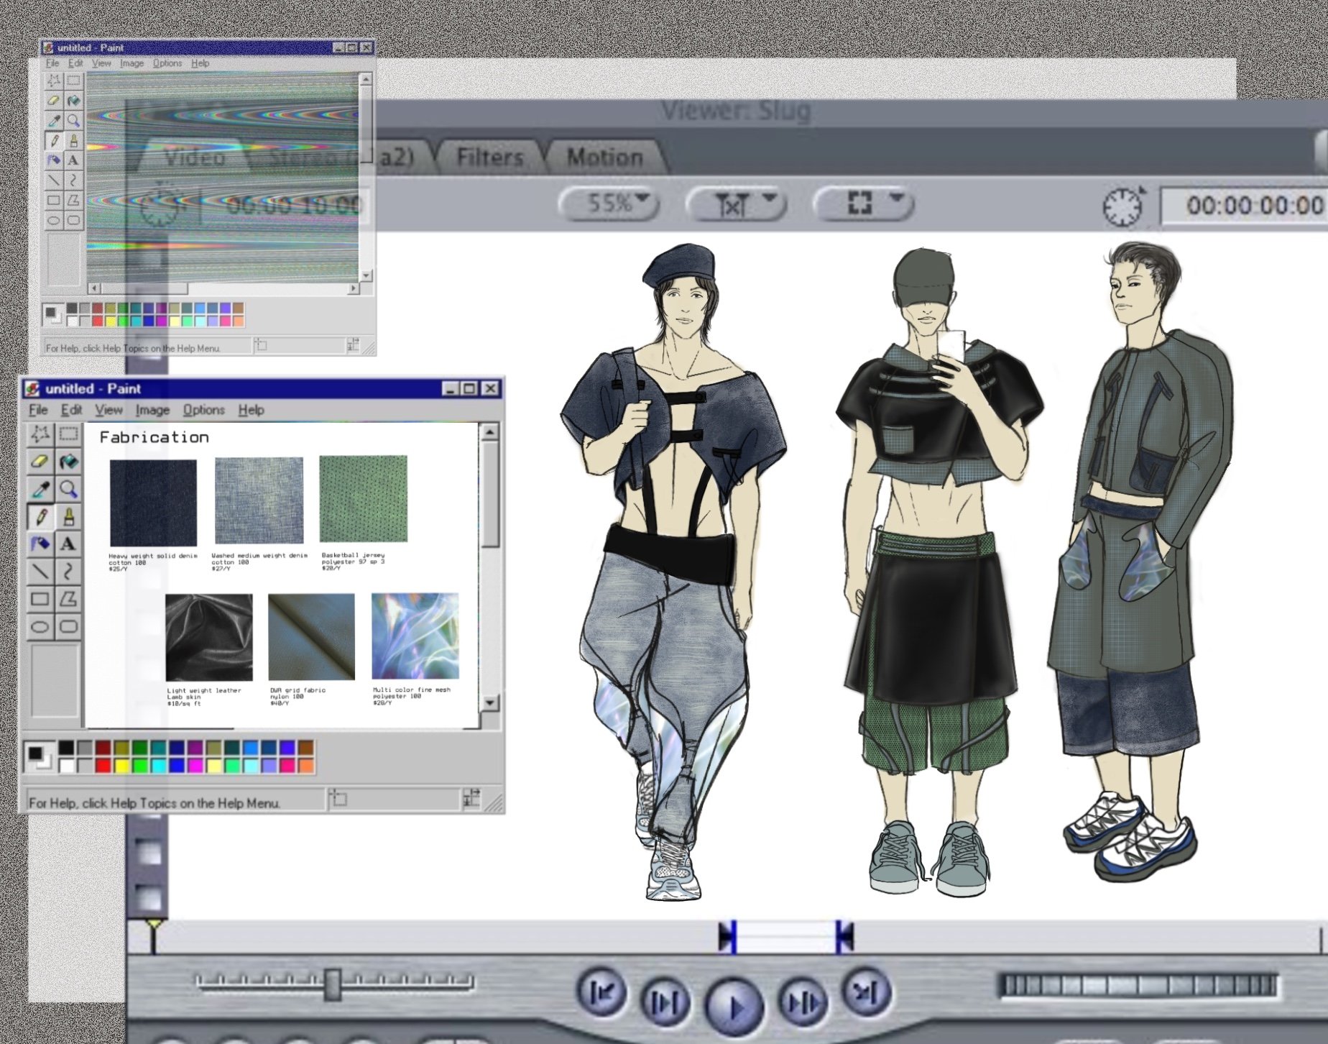Select Fill bucket in the glitch Paint window
This screenshot has width=1328, height=1044.
click(73, 101)
